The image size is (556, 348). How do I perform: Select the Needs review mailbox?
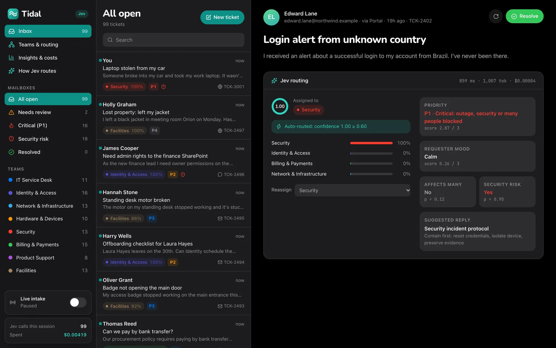[x=48, y=112]
